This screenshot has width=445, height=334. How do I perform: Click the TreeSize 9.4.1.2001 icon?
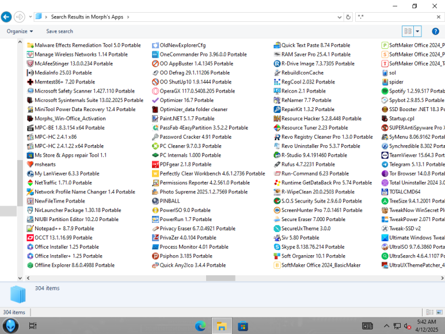(385, 201)
